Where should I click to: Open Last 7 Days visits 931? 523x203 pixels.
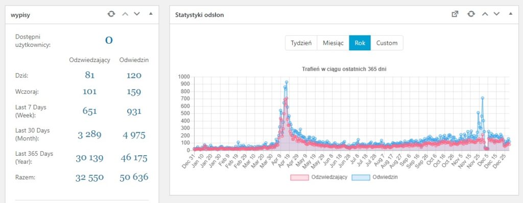(134, 111)
